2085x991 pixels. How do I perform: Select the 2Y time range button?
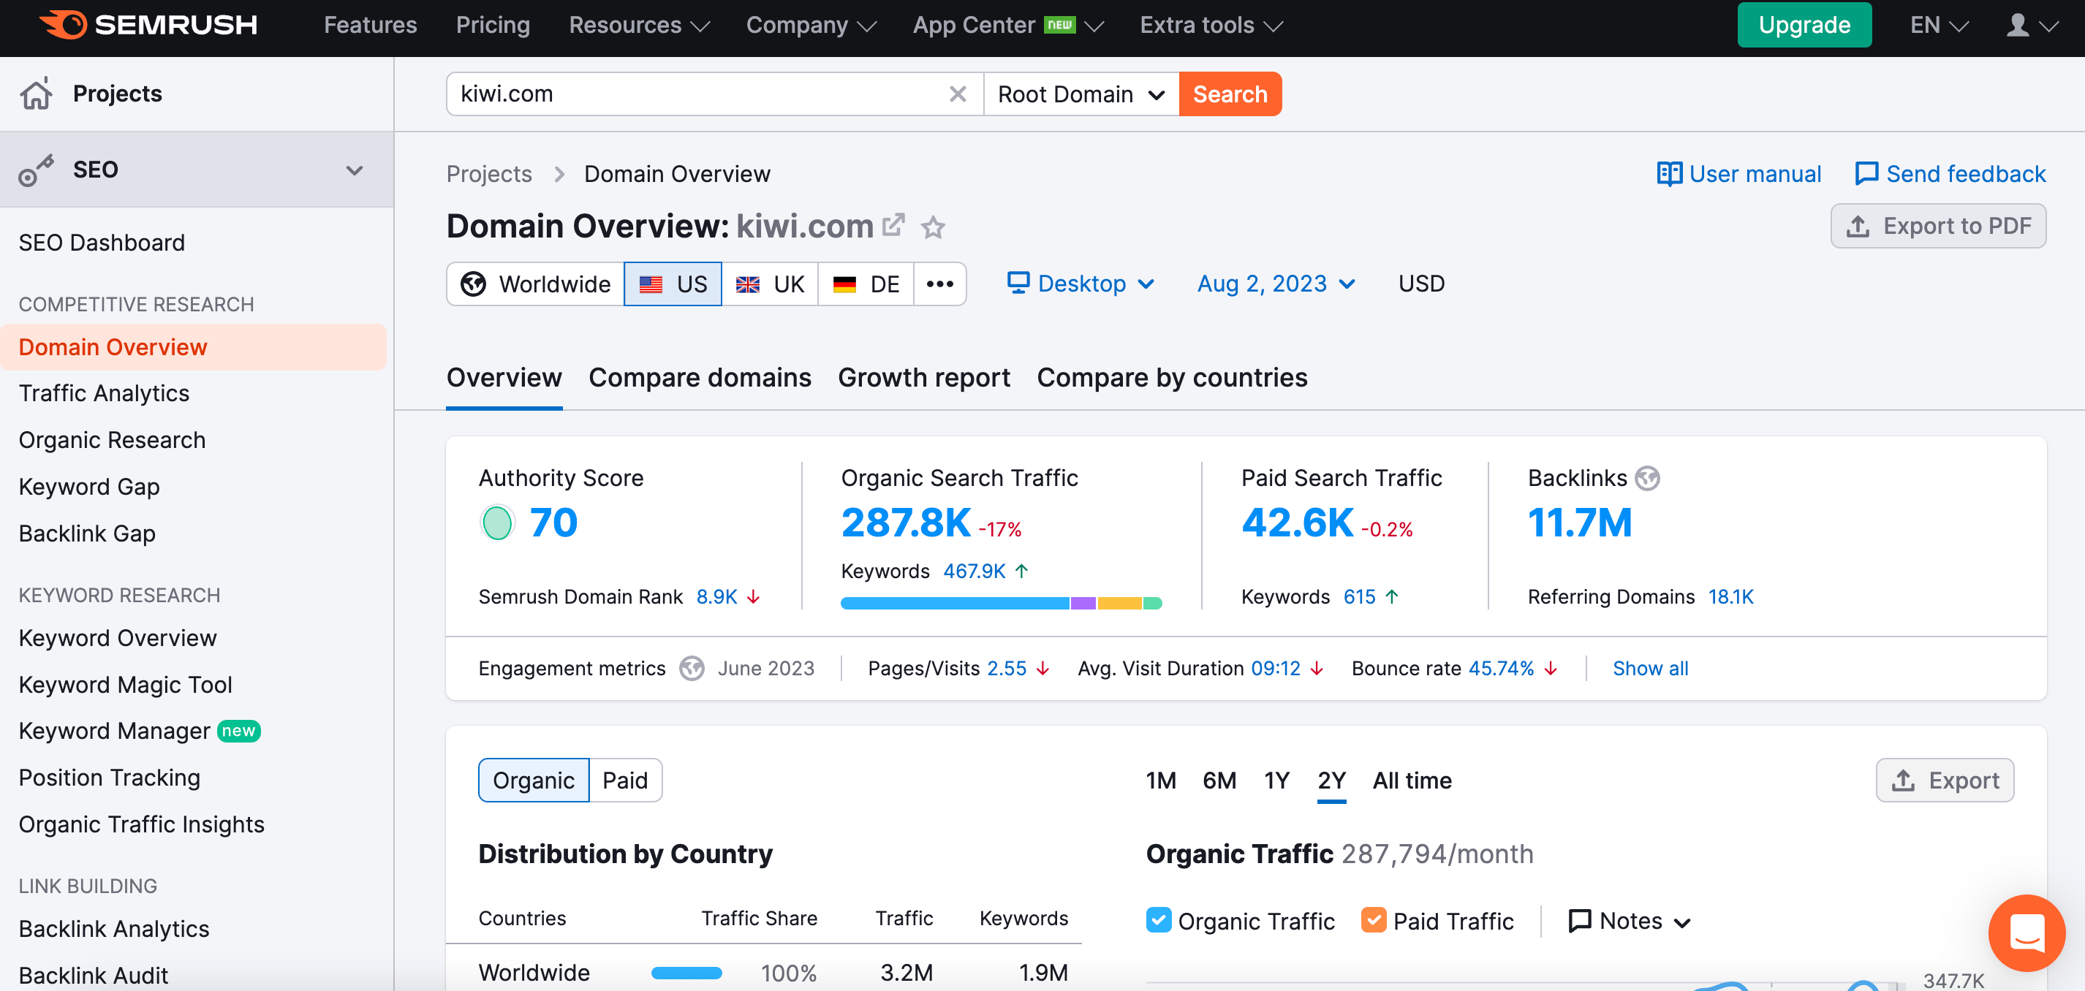pos(1331,780)
